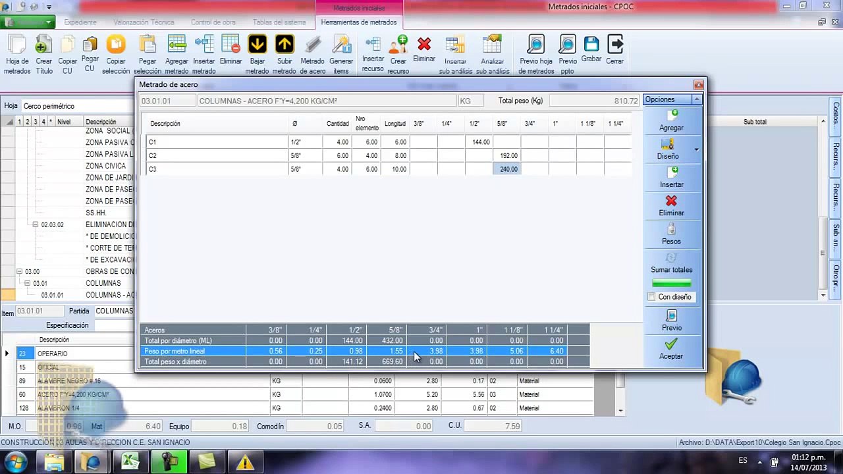
Task: Click Previo ppto icon
Action: pos(567,45)
